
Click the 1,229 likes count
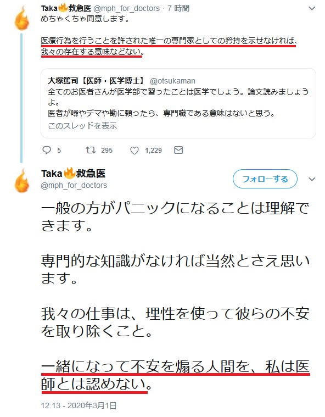click(x=153, y=150)
